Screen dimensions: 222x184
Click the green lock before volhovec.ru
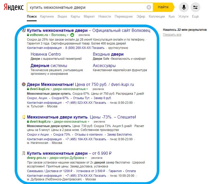[x=28, y=35]
